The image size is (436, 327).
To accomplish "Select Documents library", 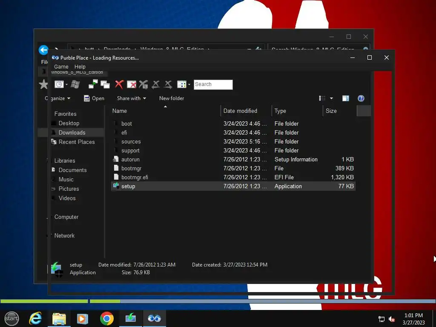I will [72, 170].
